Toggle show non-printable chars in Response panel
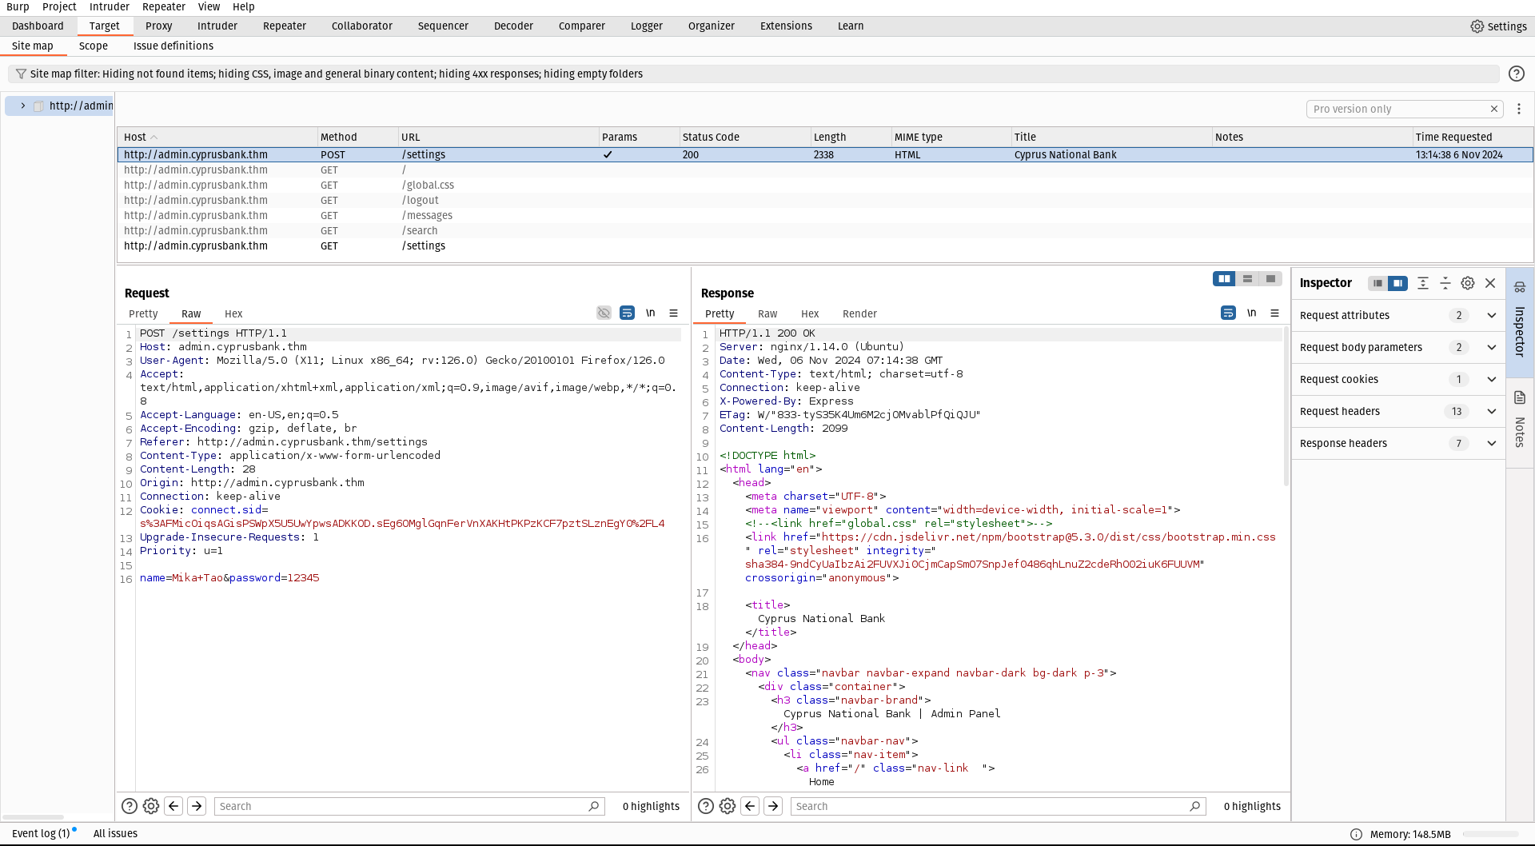The image size is (1535, 846). click(1251, 313)
